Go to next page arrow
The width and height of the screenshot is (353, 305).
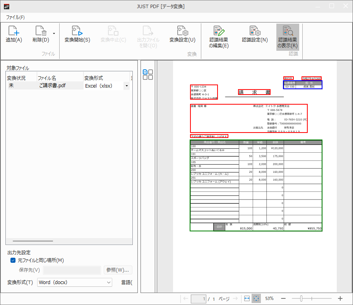point(235,299)
